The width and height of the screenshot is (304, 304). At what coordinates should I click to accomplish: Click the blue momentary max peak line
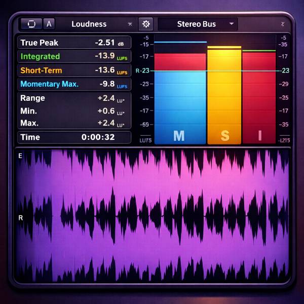(180, 42)
